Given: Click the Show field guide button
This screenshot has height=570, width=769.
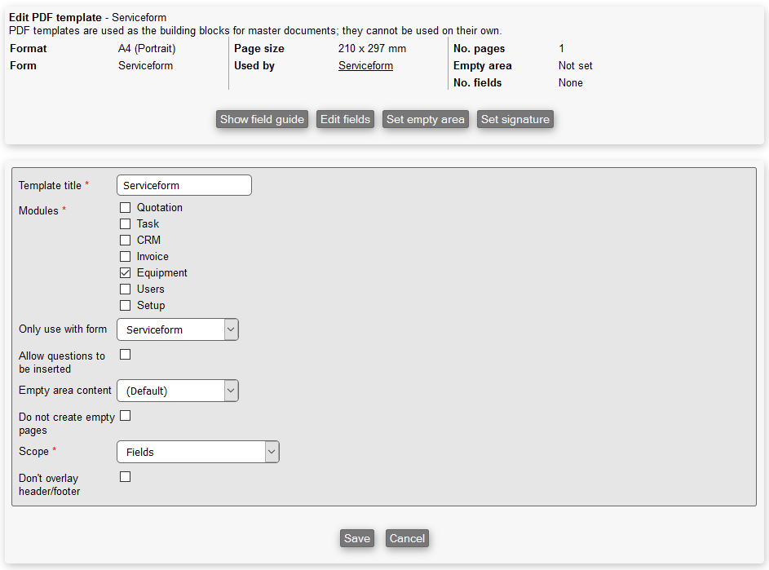Looking at the screenshot, I should pyautogui.click(x=262, y=119).
